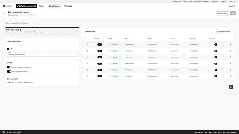Grab the drag handle for nShift delivery
Viewport: 239px width, 134px height.
click(88, 76)
